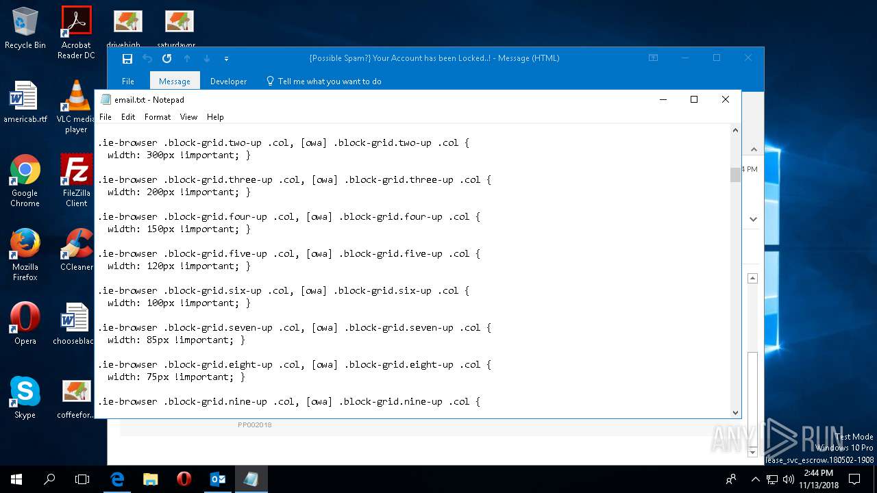877x493 pixels.
Task: Launch CCleaner desktop shortcut
Action: point(76,250)
